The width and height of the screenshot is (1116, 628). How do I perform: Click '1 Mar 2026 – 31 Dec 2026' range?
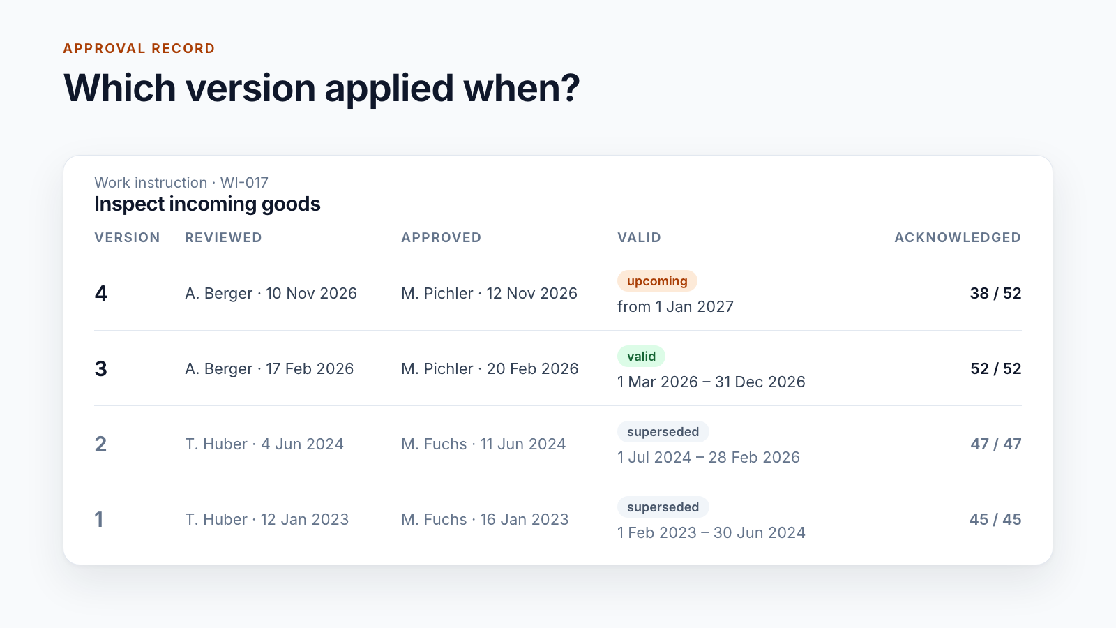[x=711, y=382]
